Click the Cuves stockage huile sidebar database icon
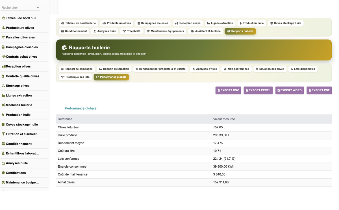Screen dimensions: 339x210 click(3, 124)
